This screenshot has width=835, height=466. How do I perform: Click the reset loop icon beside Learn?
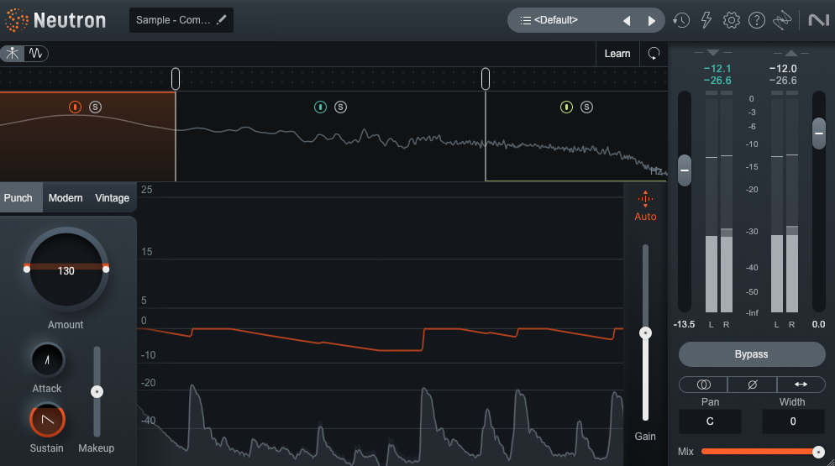pyautogui.click(x=654, y=54)
